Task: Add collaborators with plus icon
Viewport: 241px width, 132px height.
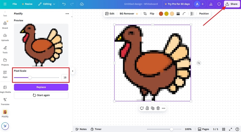Action: pos(202,4)
